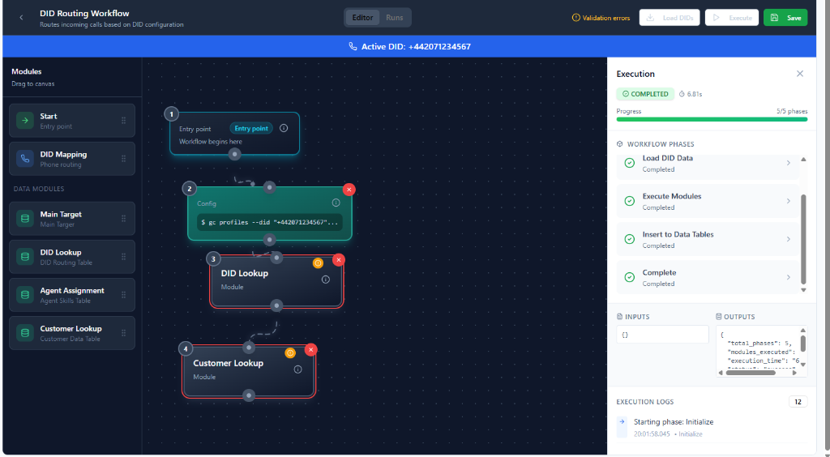Viewport: 830px width, 457px height.
Task: Click the DID Lookup database icon in Modules
Action: tap(24, 257)
